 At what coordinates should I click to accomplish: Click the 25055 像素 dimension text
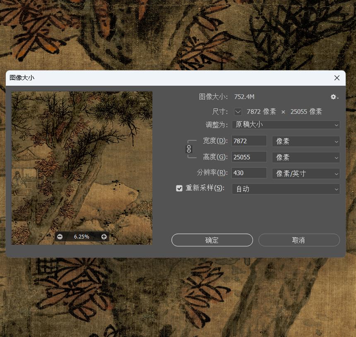tap(306, 112)
